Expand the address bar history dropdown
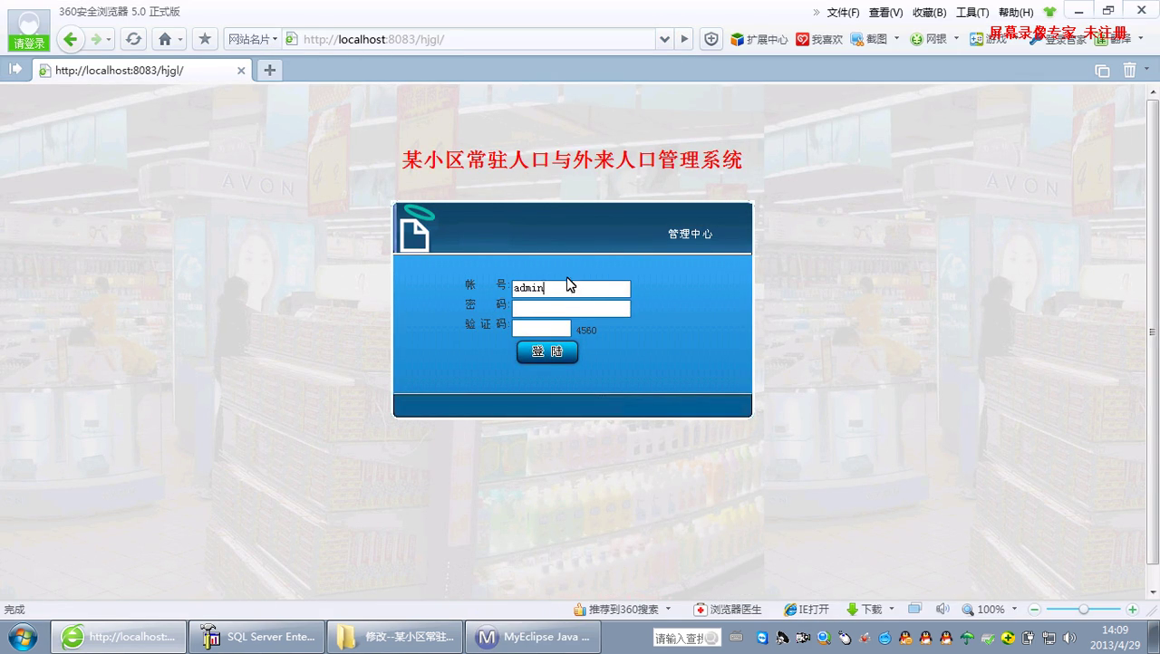The width and height of the screenshot is (1160, 654). click(x=664, y=39)
